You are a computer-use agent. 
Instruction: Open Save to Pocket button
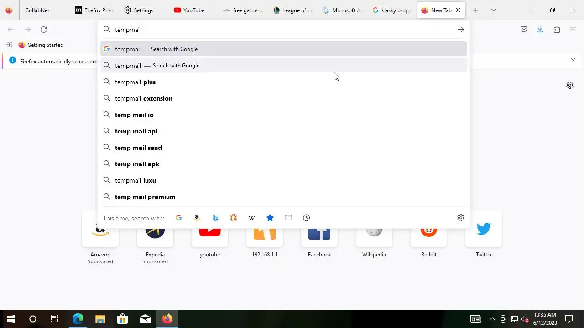(524, 30)
